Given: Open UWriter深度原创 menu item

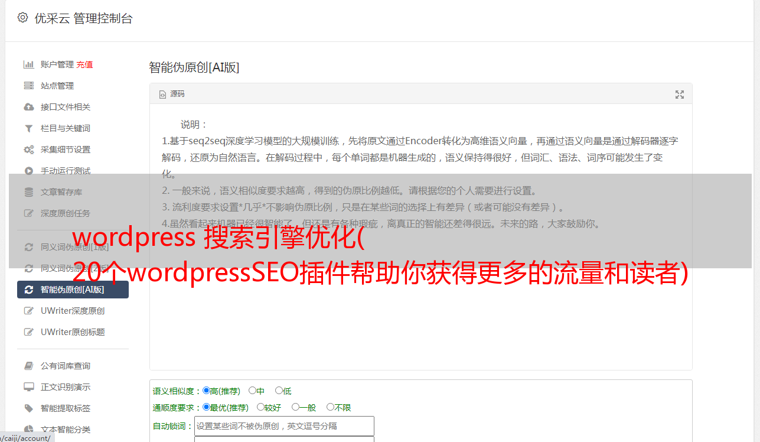Looking at the screenshot, I should [73, 311].
